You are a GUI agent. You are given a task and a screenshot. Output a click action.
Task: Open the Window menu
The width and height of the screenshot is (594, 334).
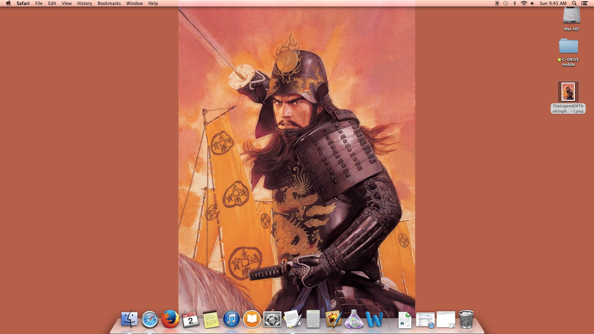135,3
